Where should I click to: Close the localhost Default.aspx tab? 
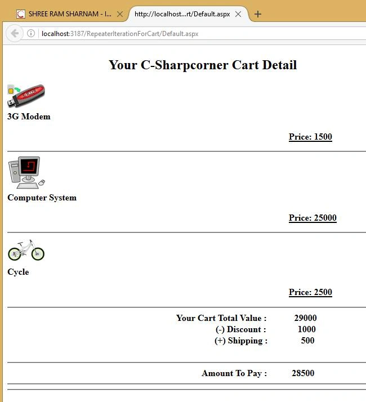click(238, 14)
